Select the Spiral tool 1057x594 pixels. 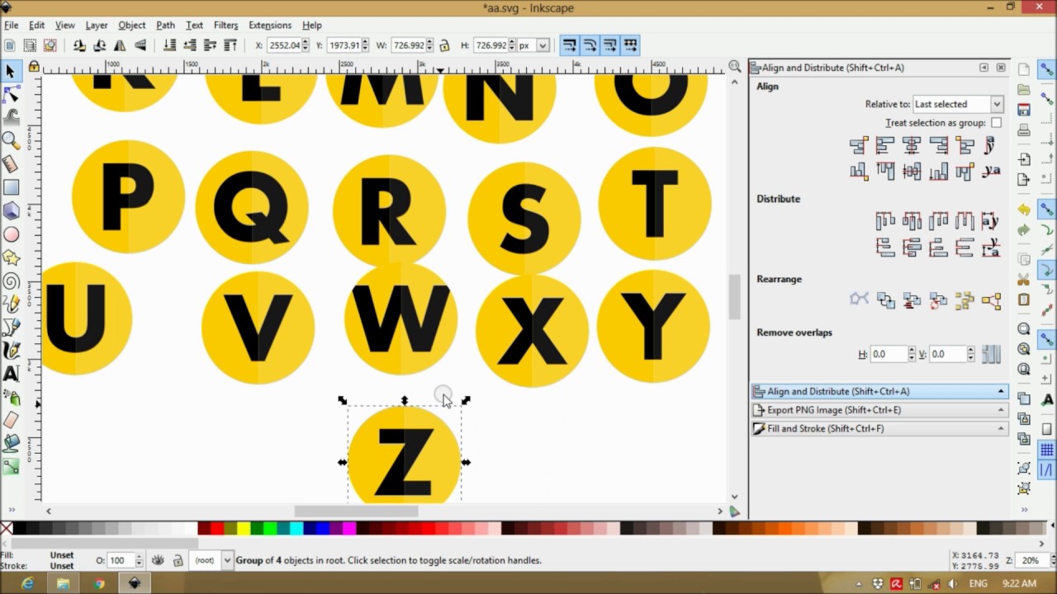pos(11,281)
